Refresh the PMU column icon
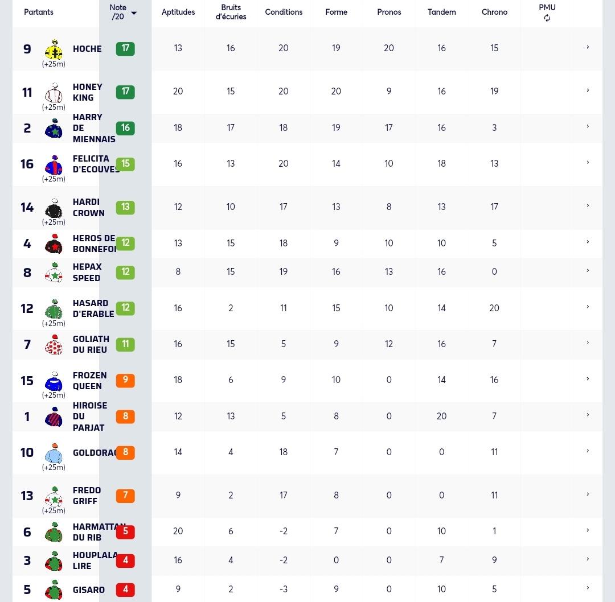Image resolution: width=615 pixels, height=602 pixels. pos(547,18)
